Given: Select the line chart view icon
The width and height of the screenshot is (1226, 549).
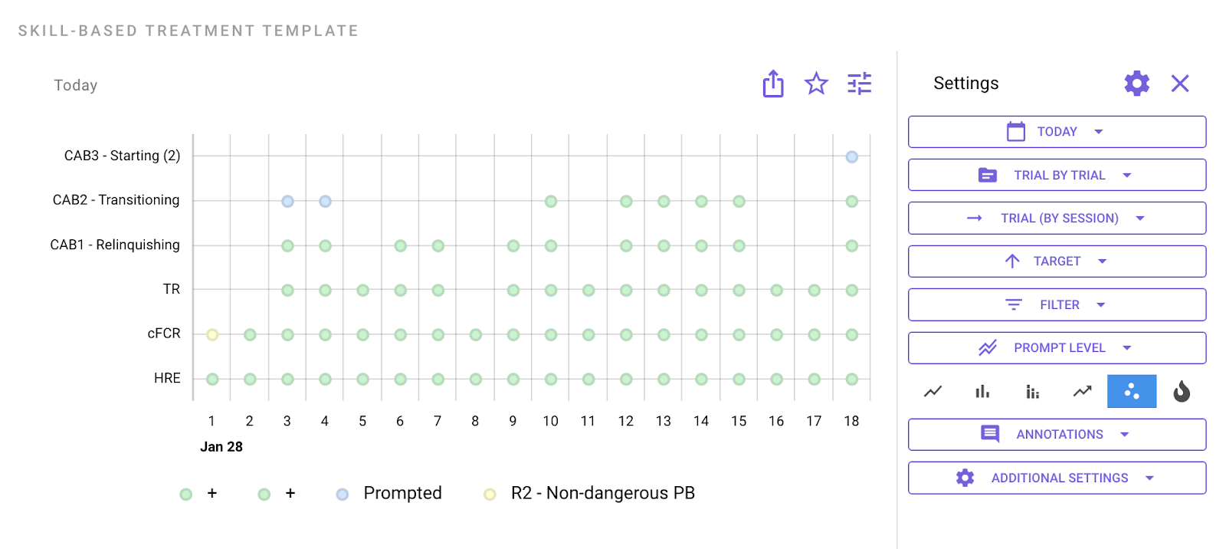Looking at the screenshot, I should tap(933, 392).
